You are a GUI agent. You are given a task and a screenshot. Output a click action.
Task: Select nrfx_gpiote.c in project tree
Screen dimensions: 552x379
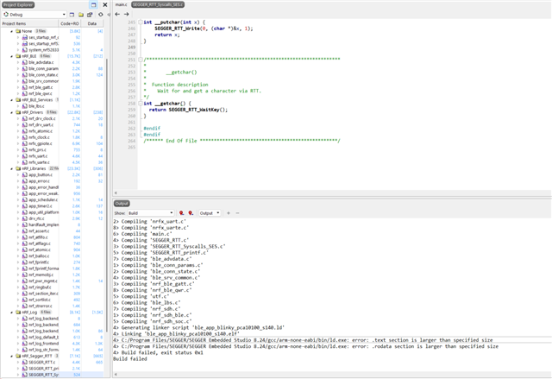pos(41,143)
